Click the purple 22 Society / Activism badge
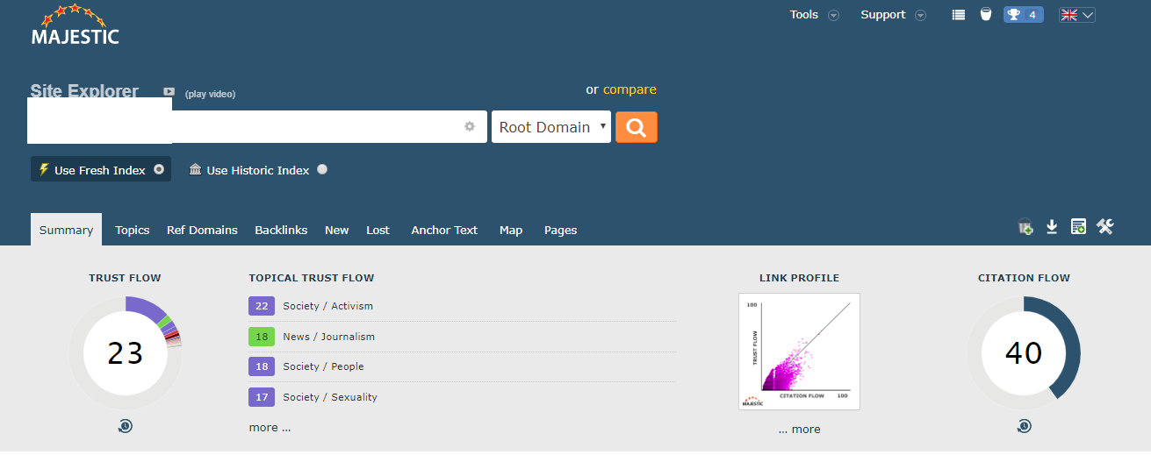Image resolution: width=1151 pixels, height=462 pixels. click(262, 306)
